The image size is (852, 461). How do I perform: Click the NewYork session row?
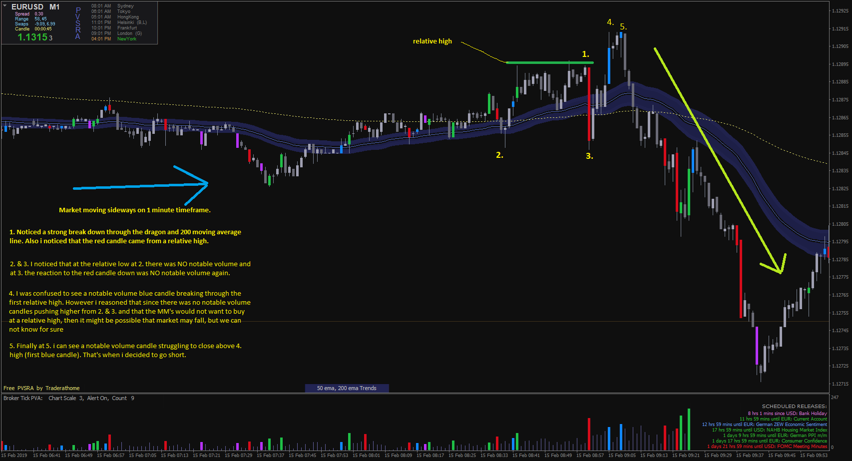pyautogui.click(x=114, y=39)
